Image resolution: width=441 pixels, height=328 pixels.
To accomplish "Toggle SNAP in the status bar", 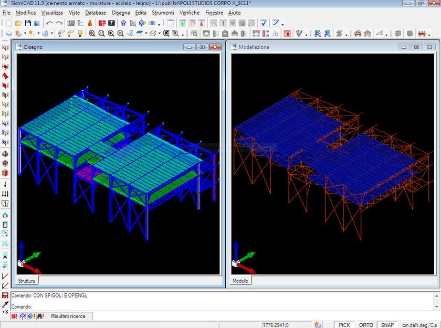I will pos(388,325).
